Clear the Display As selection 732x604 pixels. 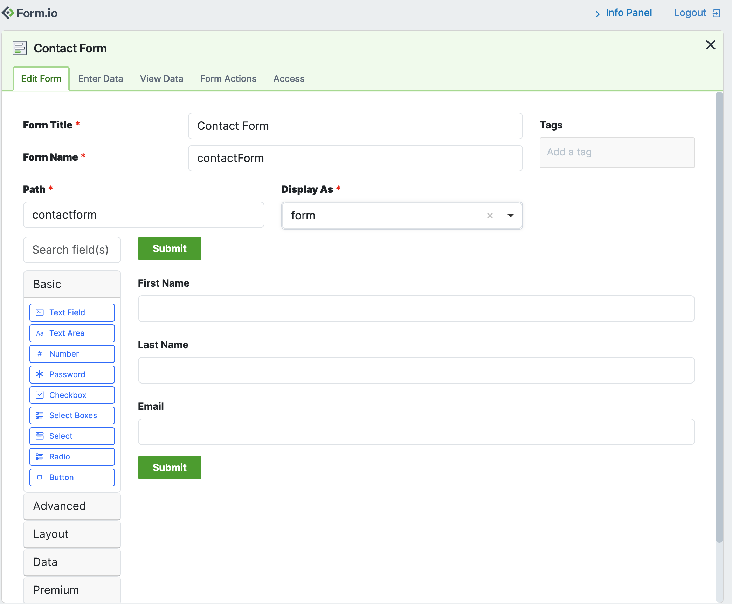click(490, 216)
